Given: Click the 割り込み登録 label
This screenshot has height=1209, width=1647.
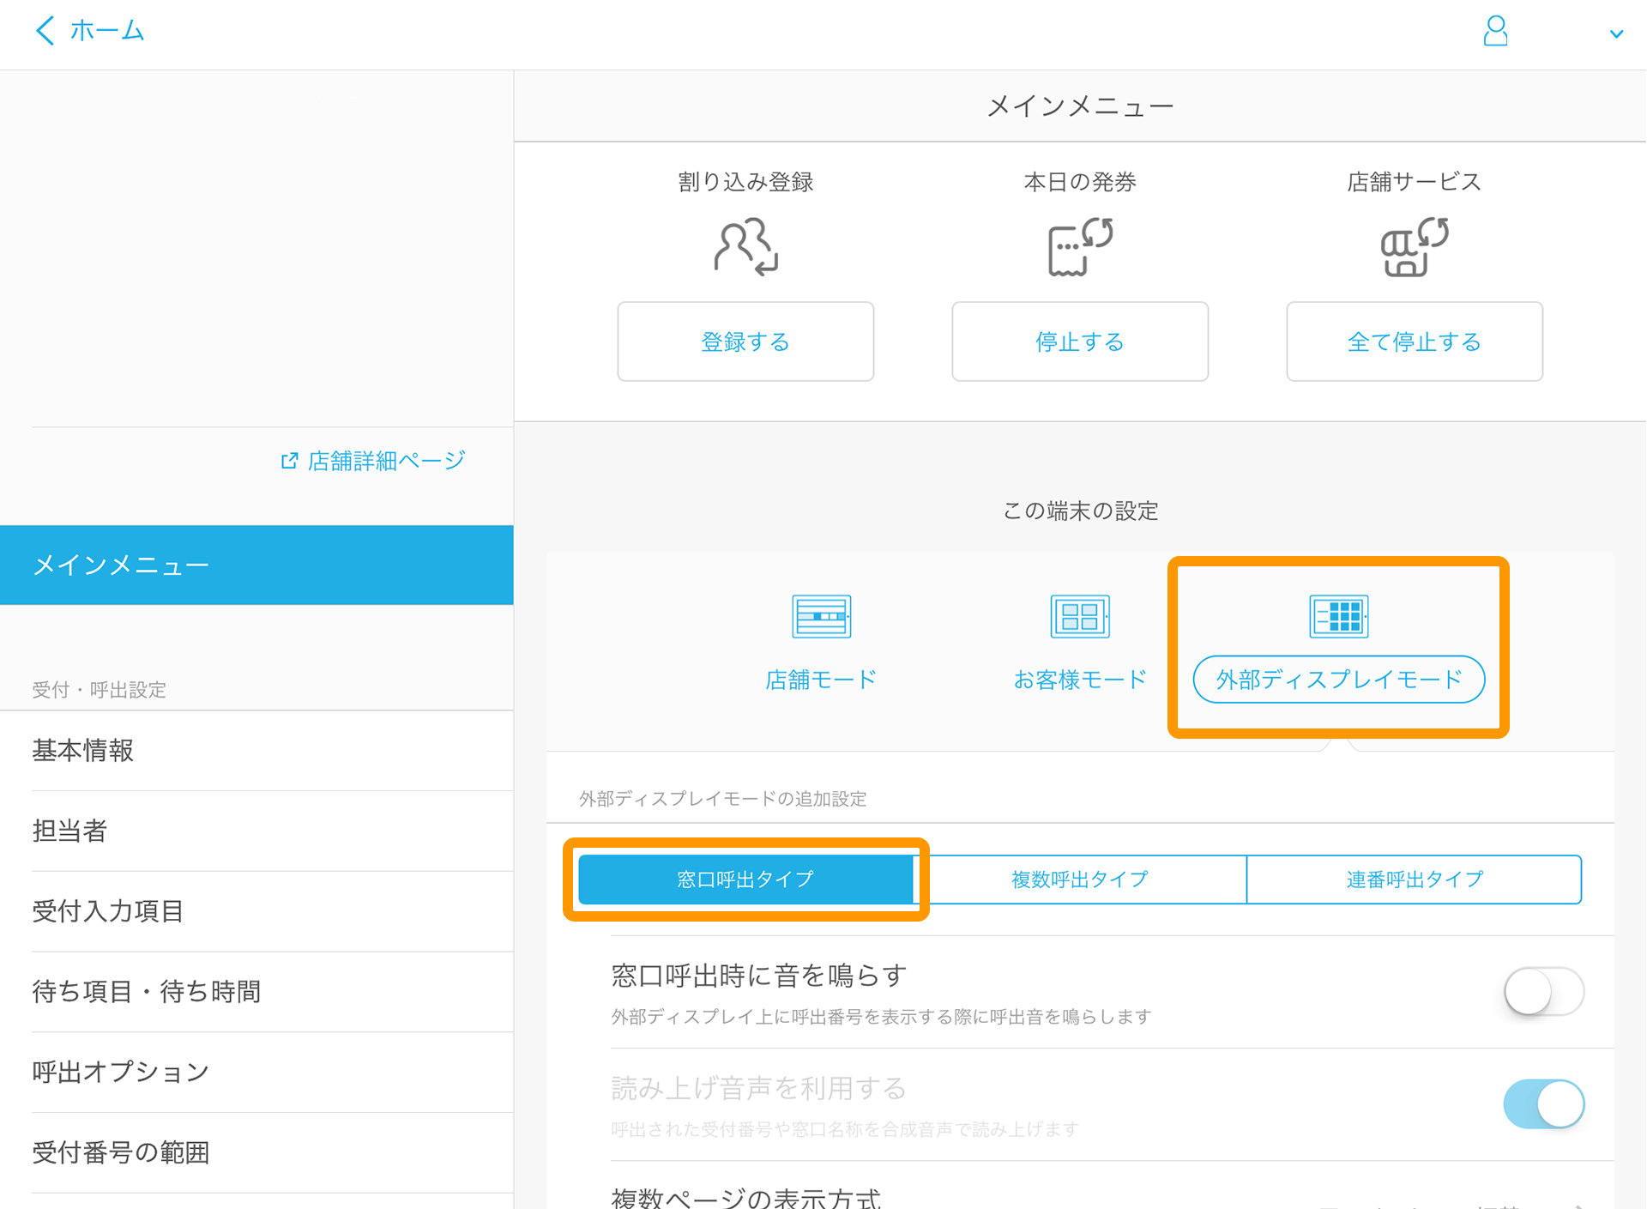Looking at the screenshot, I should [x=745, y=182].
